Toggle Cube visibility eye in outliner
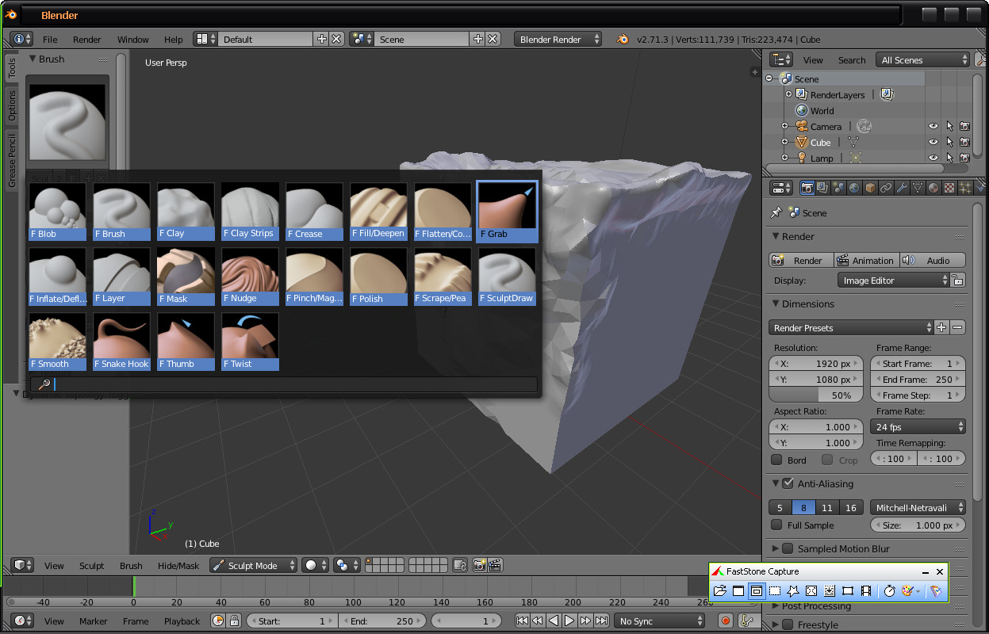Viewport: 989px width, 634px height. coord(933,142)
